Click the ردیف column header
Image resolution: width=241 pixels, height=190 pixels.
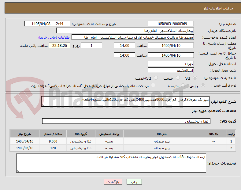pyautogui.click(x=231, y=134)
